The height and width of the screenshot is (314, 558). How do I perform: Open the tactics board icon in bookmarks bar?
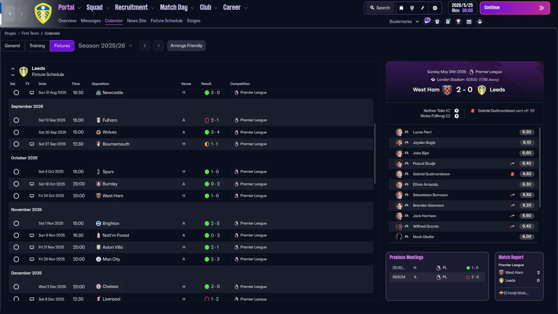point(448,21)
